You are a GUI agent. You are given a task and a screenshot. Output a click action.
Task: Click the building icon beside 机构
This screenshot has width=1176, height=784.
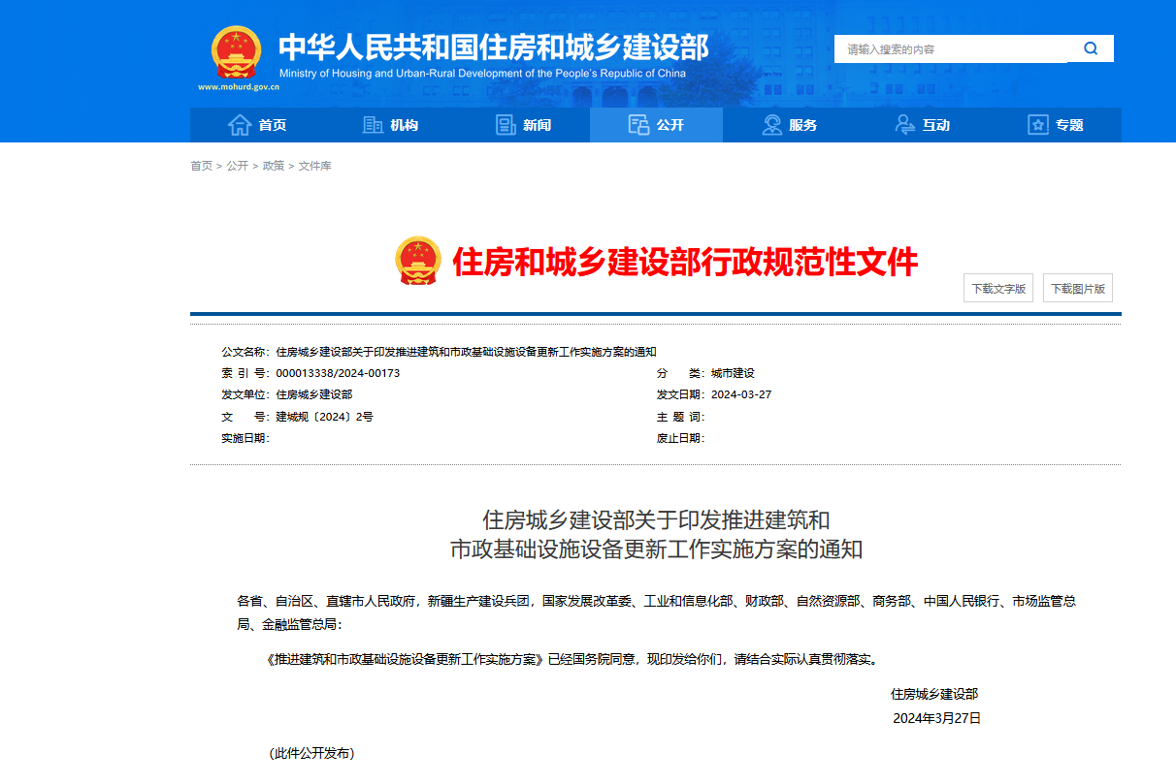click(373, 125)
